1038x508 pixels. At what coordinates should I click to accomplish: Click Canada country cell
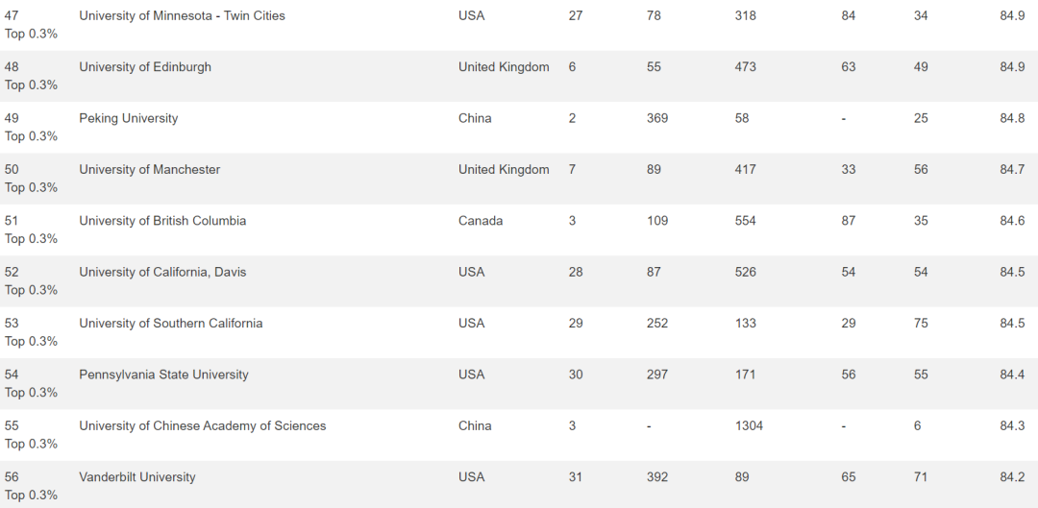coord(481,221)
